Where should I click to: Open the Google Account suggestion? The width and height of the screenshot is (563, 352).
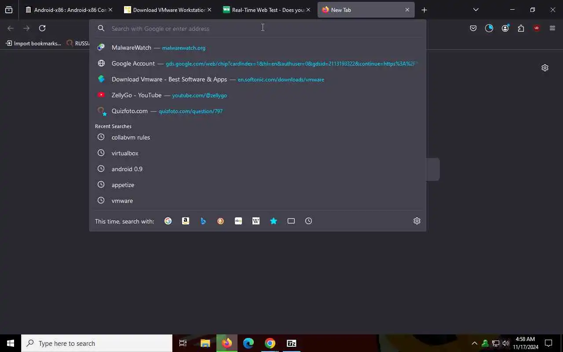pyautogui.click(x=258, y=63)
